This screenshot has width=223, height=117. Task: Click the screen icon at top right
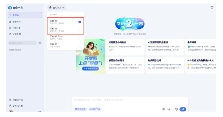coord(212,7)
